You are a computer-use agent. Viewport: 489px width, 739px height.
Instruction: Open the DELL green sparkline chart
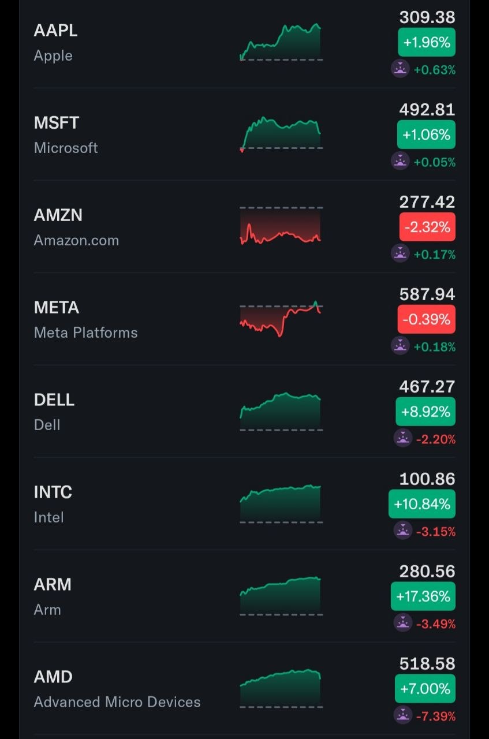281,411
